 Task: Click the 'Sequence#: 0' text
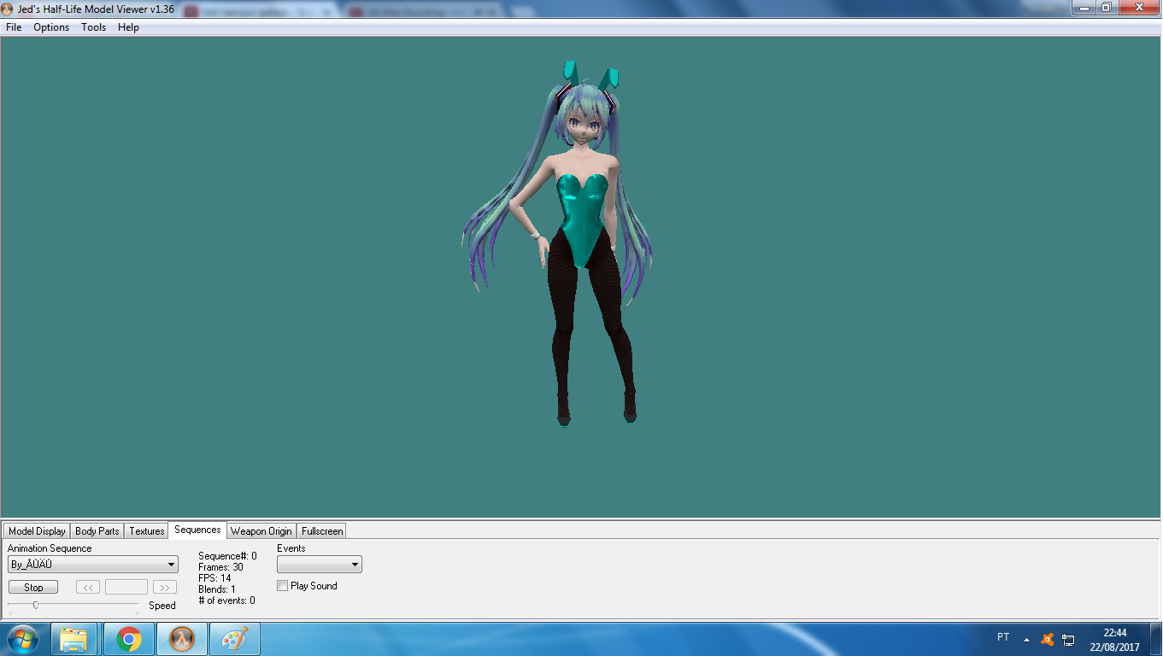click(227, 556)
